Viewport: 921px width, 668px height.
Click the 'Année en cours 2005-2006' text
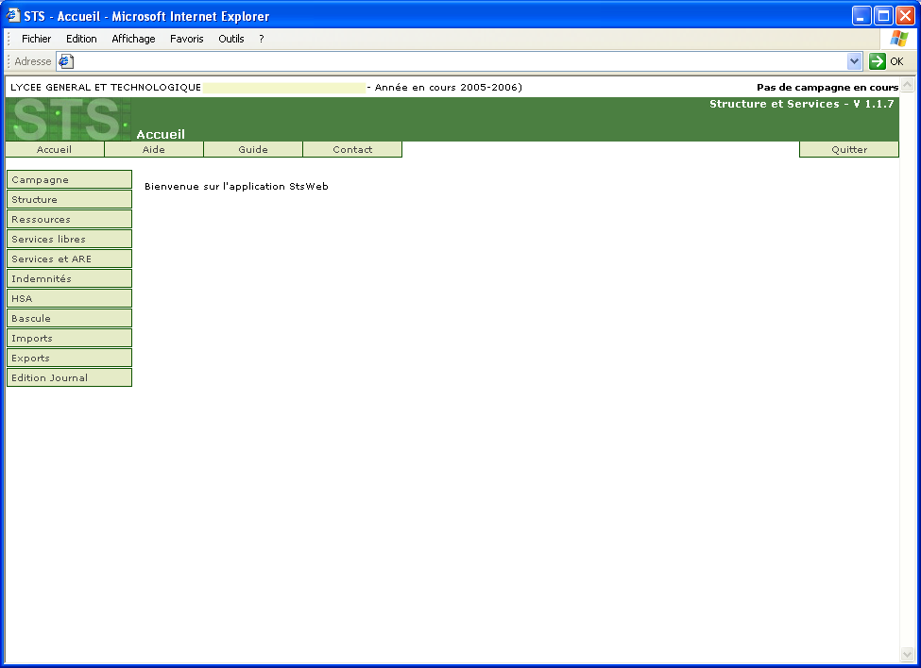click(447, 88)
